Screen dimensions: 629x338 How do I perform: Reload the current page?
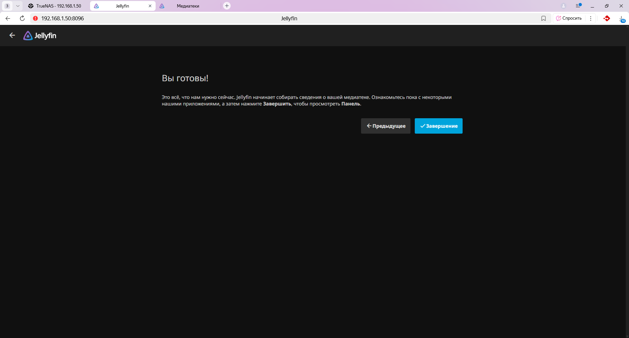pyautogui.click(x=22, y=18)
